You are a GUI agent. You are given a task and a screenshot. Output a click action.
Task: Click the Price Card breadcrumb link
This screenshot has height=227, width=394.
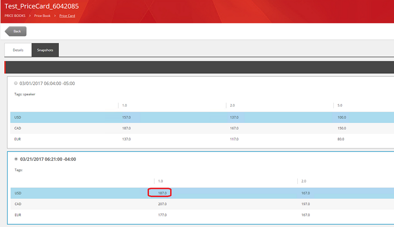click(67, 16)
